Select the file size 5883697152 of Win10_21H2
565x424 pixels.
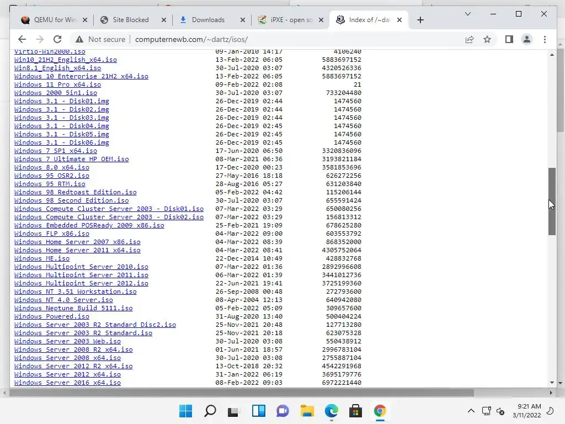click(x=342, y=60)
